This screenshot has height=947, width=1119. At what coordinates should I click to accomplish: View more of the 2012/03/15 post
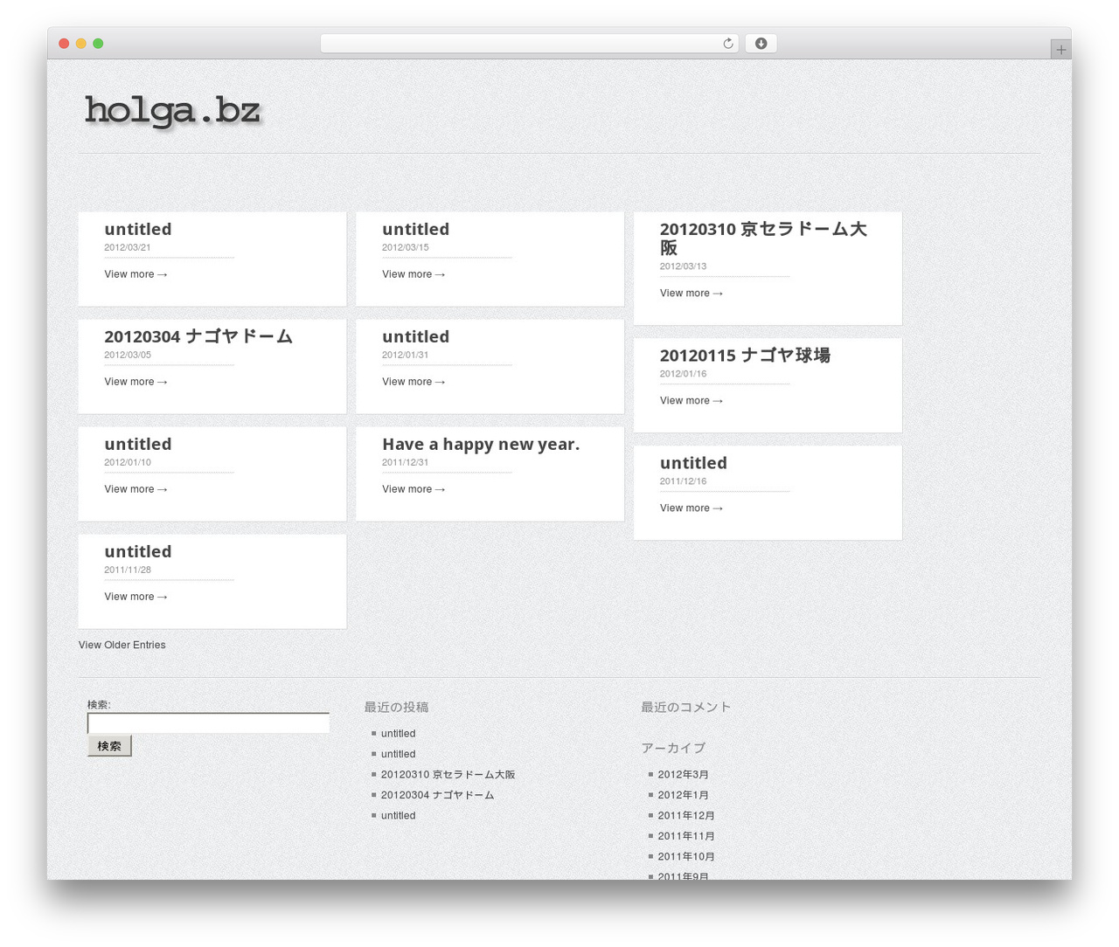click(414, 274)
